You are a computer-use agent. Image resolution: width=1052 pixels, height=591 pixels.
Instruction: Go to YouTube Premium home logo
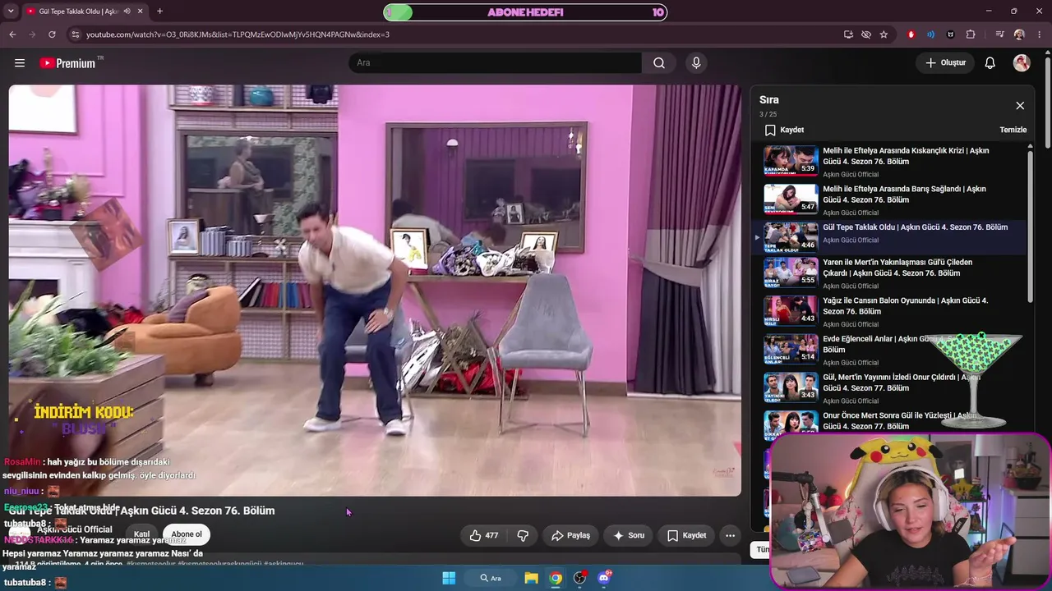(x=67, y=63)
